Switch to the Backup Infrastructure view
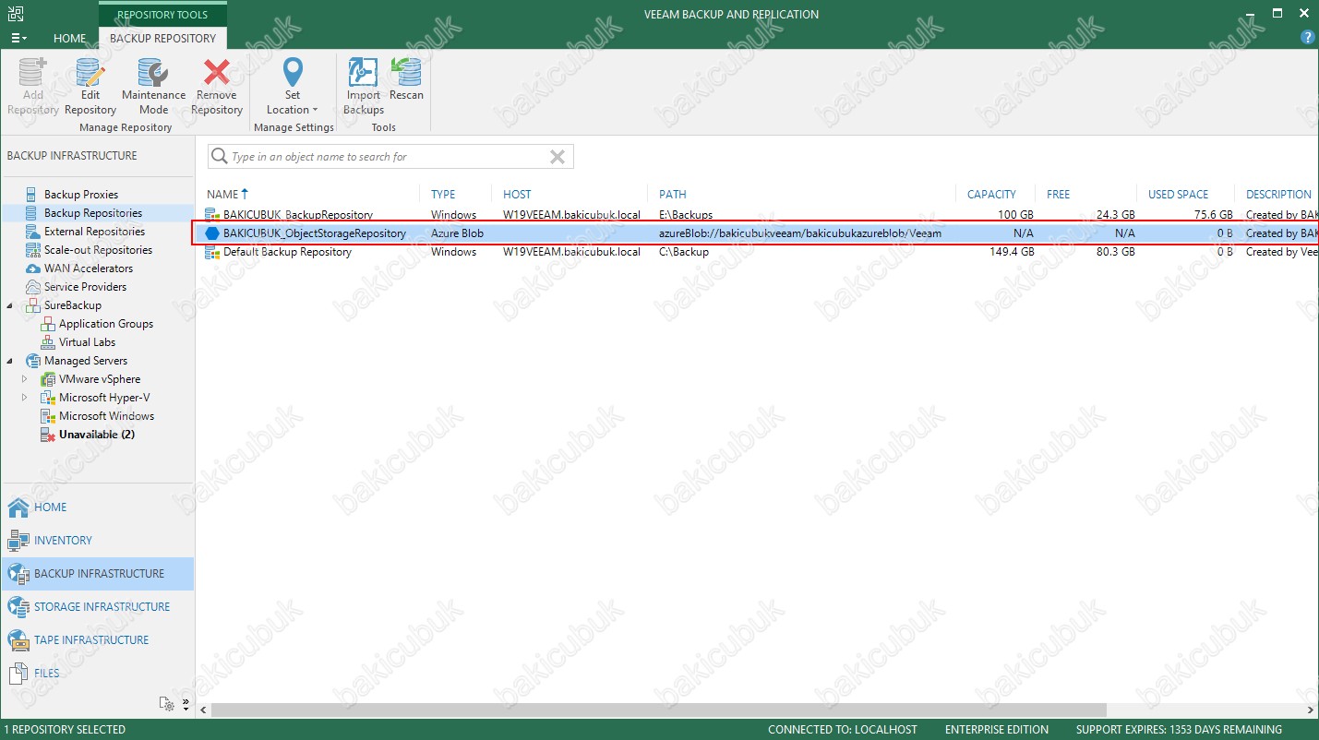 point(98,574)
